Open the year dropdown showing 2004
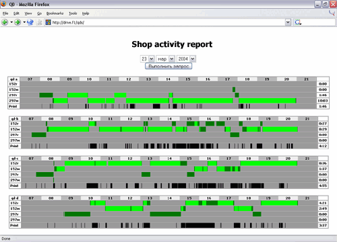The height and width of the screenshot is (242, 337). [186, 58]
